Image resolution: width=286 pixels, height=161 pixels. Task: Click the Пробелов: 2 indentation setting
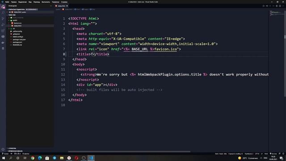pyautogui.click(x=249, y=154)
